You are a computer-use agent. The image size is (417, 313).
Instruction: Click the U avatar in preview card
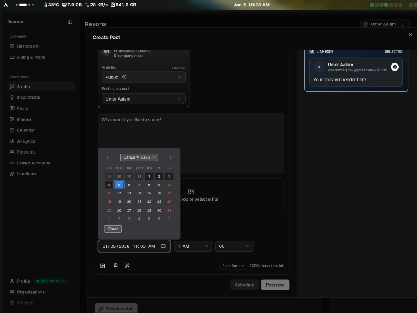tap(319, 67)
